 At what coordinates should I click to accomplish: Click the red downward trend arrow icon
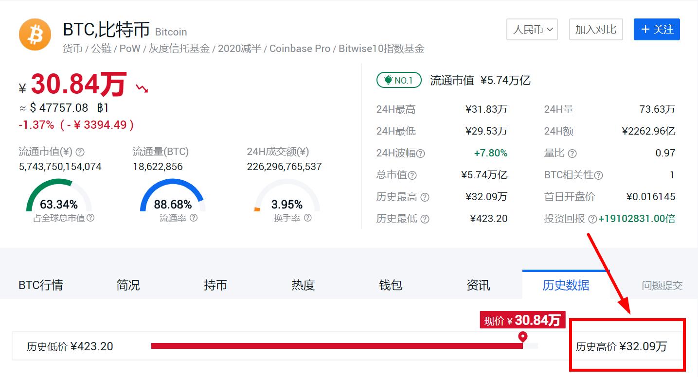click(x=142, y=88)
